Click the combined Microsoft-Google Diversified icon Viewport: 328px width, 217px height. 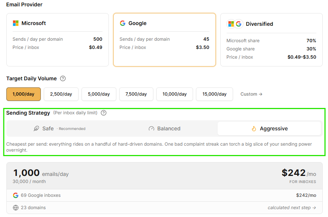[x=235, y=24]
